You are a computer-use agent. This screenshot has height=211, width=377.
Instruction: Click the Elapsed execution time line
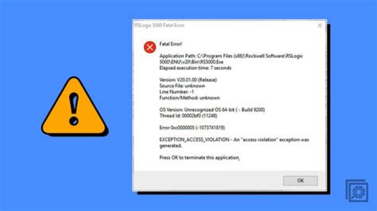point(195,68)
